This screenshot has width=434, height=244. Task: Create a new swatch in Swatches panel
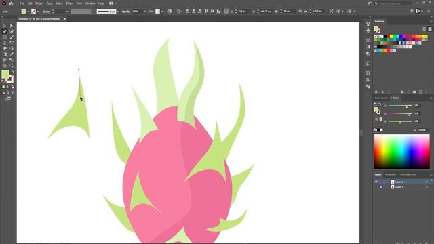[x=420, y=92]
